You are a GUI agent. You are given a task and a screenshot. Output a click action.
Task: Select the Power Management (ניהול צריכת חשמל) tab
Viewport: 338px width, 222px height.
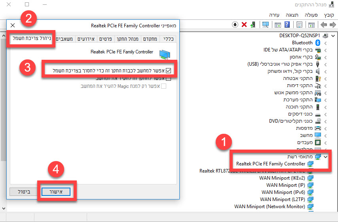click(32, 38)
